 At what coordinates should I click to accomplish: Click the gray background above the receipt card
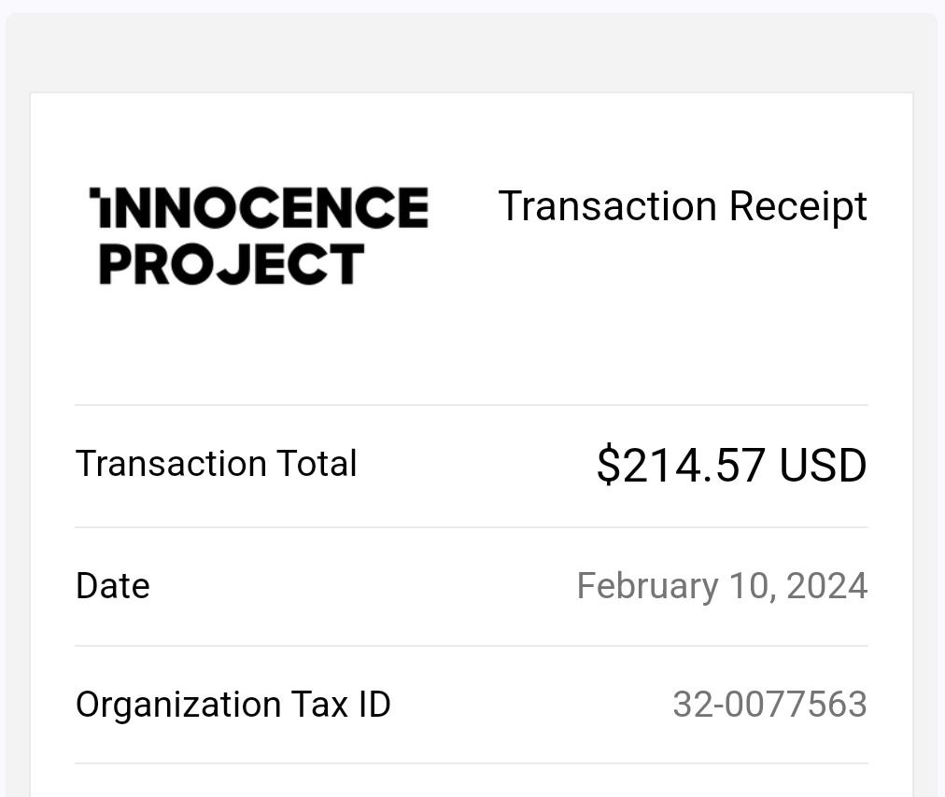472,53
